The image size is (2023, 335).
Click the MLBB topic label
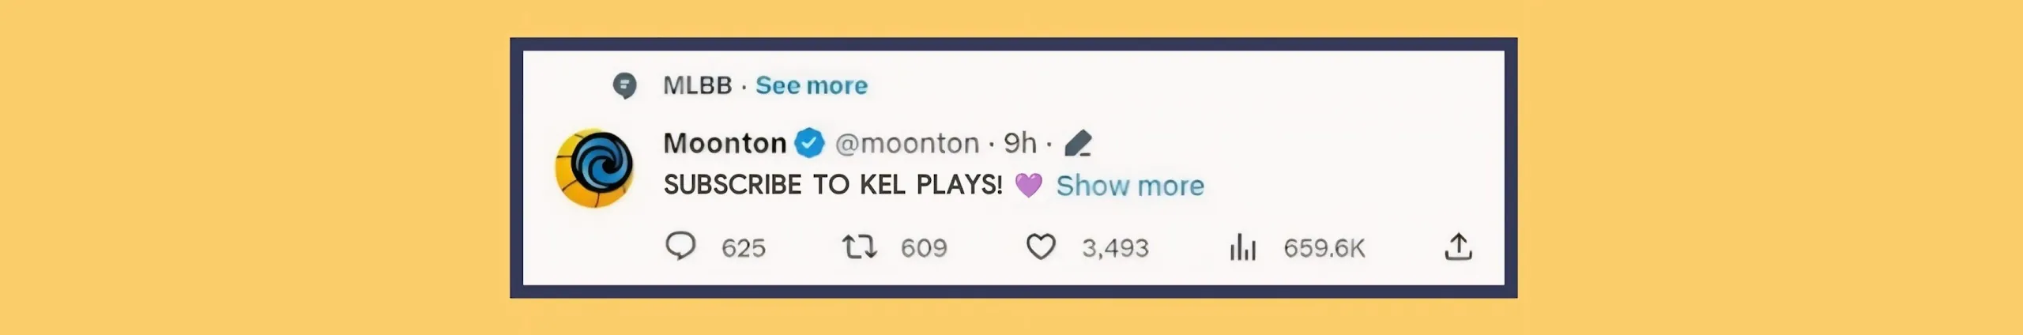coord(697,85)
